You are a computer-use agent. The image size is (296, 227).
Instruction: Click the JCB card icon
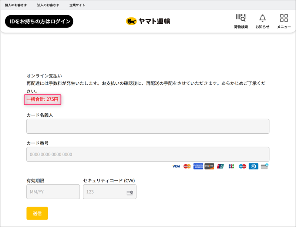[x=231, y=166]
